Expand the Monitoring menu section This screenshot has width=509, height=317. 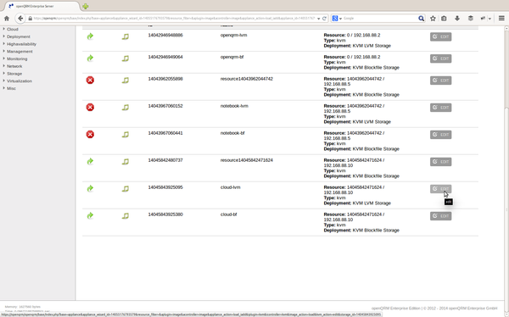tap(17, 59)
